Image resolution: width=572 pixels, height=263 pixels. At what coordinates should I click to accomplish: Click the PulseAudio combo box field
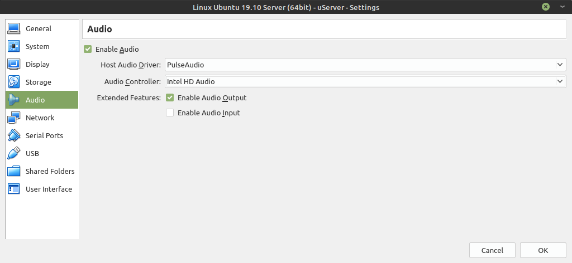pyautogui.click(x=365, y=65)
